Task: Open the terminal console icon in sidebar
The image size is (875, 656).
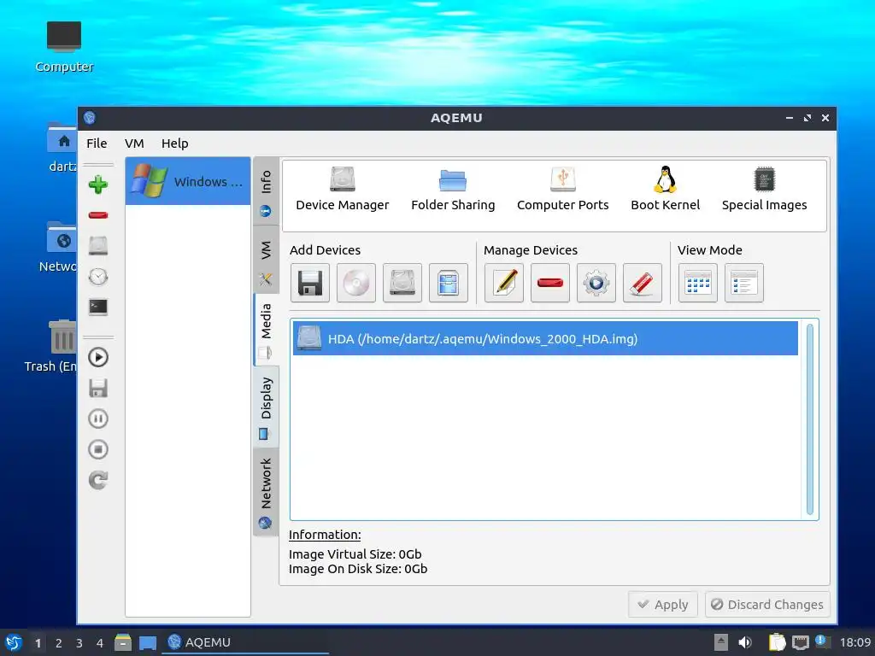Action: (98, 307)
